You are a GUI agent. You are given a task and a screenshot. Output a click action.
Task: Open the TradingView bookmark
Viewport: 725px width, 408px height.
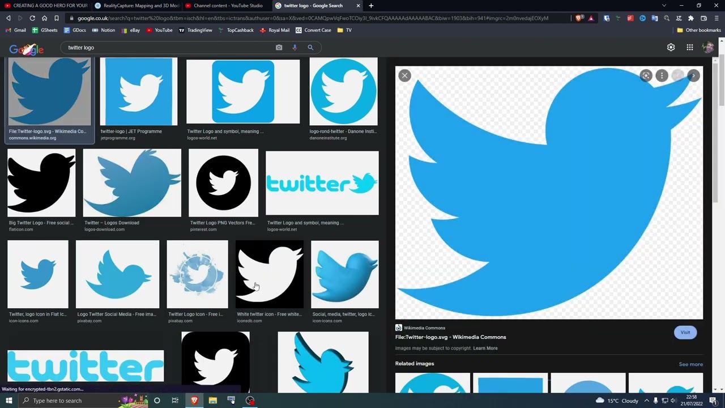tap(195, 30)
